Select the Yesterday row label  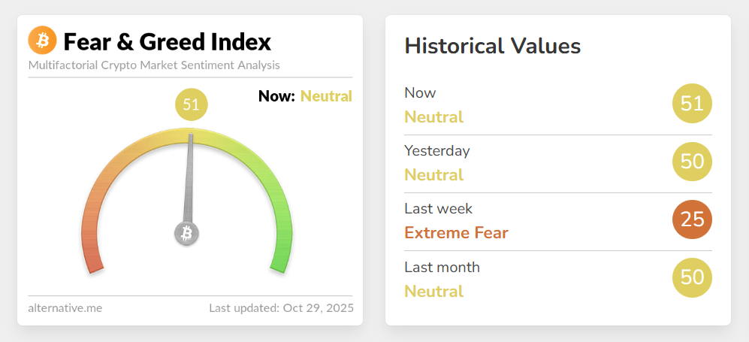point(437,151)
